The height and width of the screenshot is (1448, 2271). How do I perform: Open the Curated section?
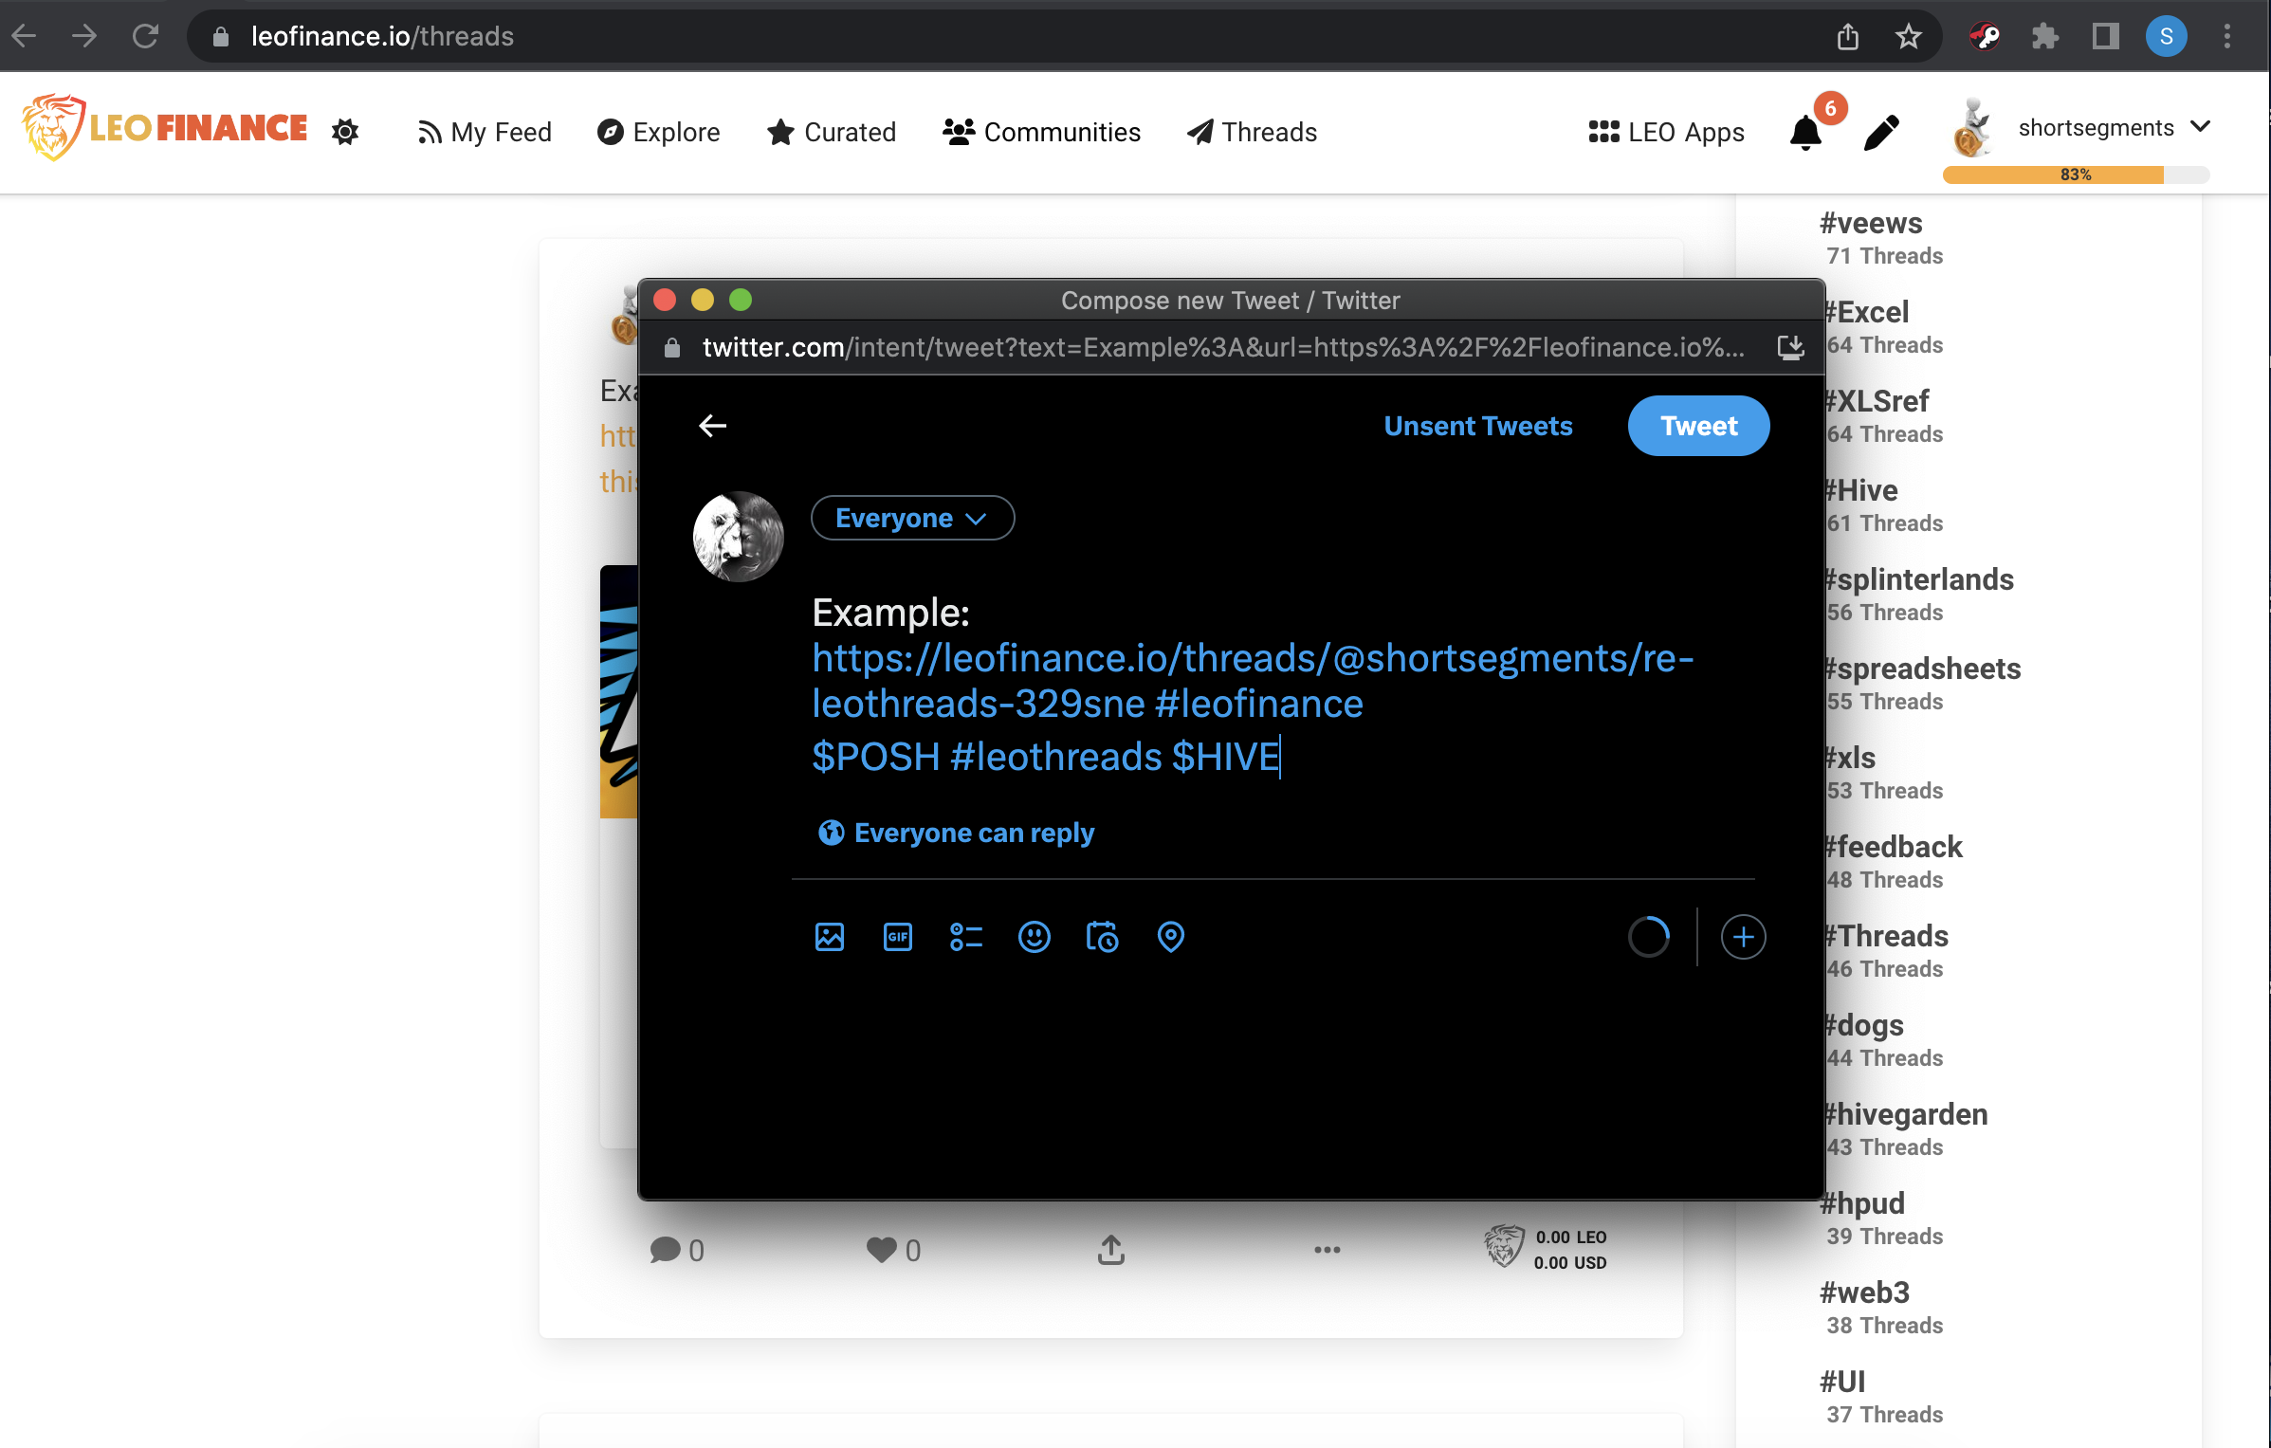pyautogui.click(x=832, y=132)
